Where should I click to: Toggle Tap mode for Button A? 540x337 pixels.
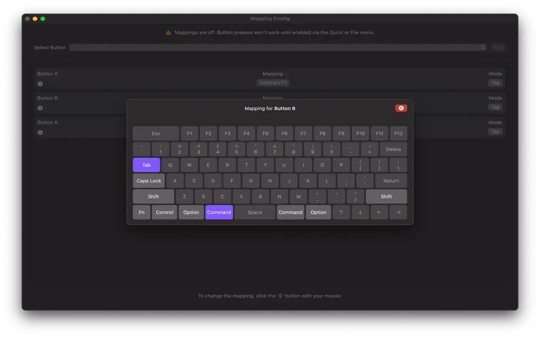tap(495, 131)
